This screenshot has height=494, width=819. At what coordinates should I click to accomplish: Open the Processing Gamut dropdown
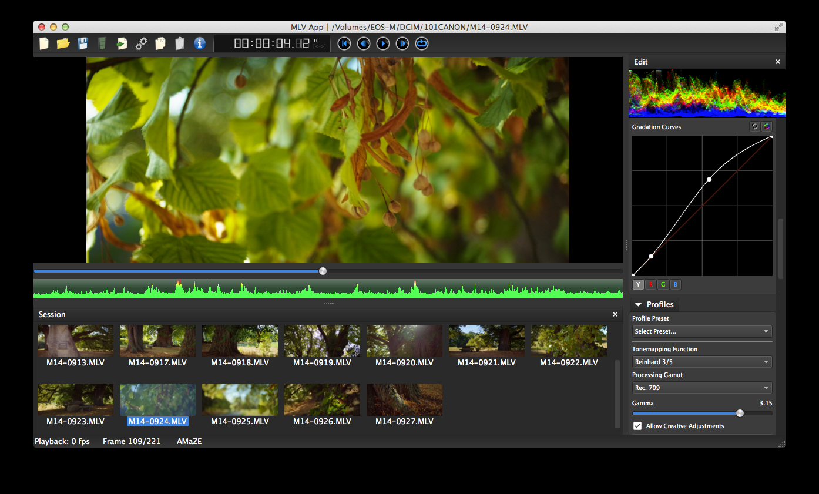coord(702,388)
